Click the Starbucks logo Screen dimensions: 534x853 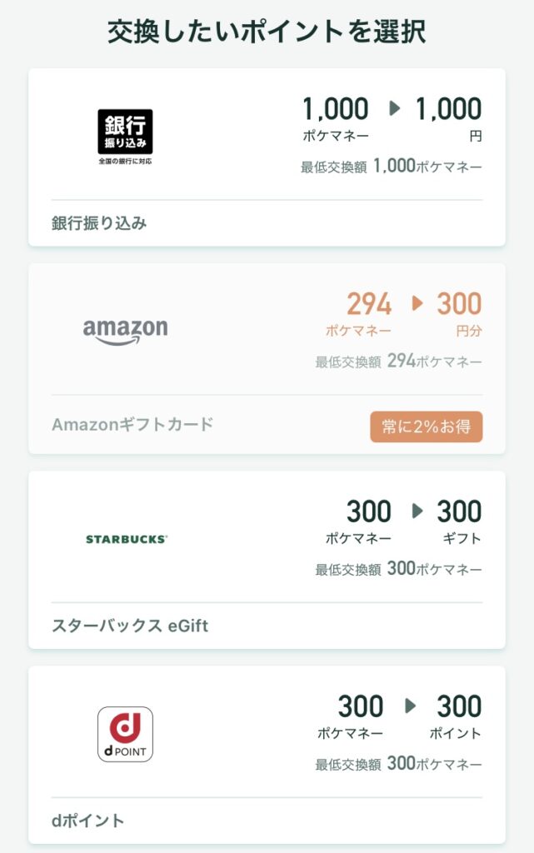126,539
